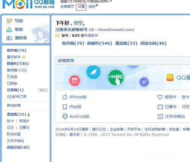Open 已发送 sent folder
The image size is (190, 162).
(12, 77)
